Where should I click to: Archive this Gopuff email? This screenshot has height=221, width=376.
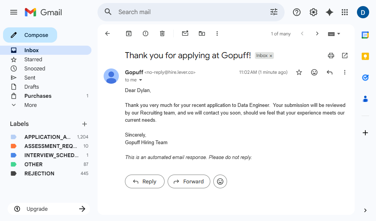click(x=129, y=33)
